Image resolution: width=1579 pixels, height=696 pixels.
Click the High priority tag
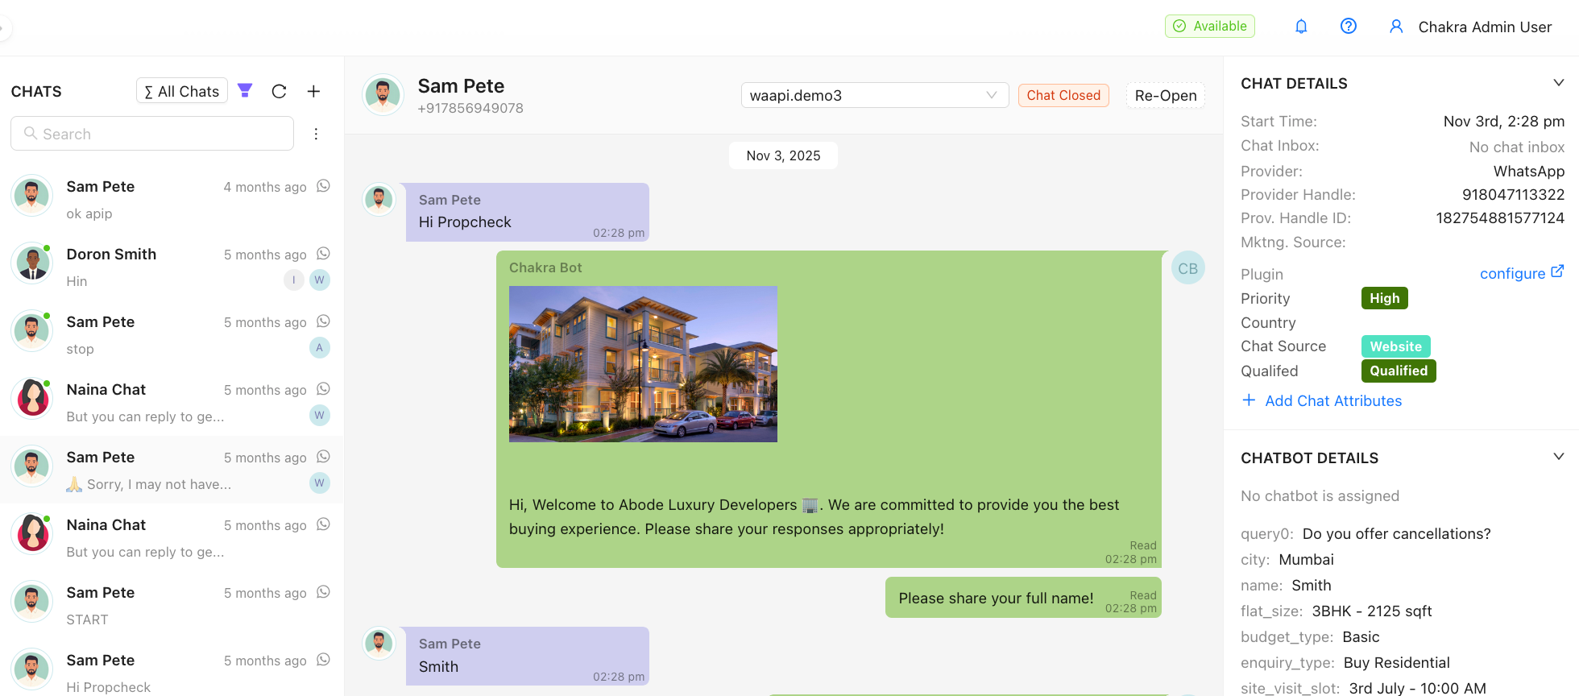(x=1384, y=298)
